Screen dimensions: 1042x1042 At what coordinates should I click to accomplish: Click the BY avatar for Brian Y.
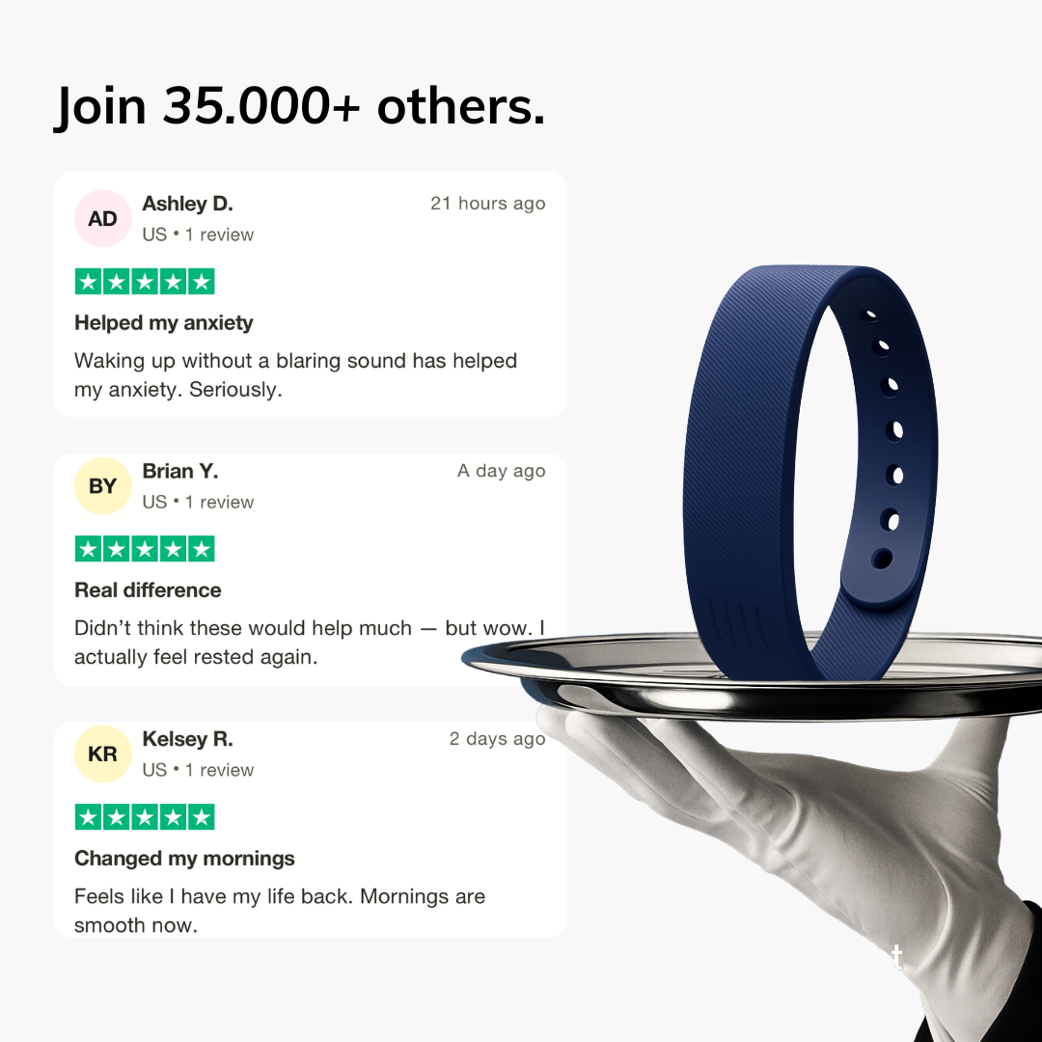pyautogui.click(x=102, y=485)
